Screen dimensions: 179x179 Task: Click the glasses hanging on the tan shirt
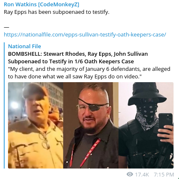[x=45, y=140]
